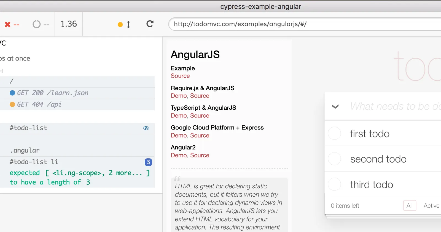Screen dimensions: 441x232
Task: Click the blue 3 elements count badge
Action: tap(148, 162)
